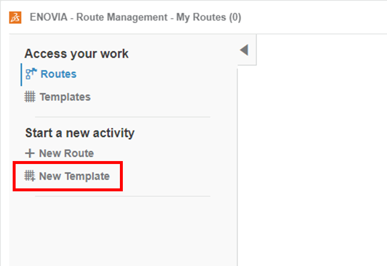Click blank space below New Template
This screenshot has height=266, width=387.
click(122, 229)
